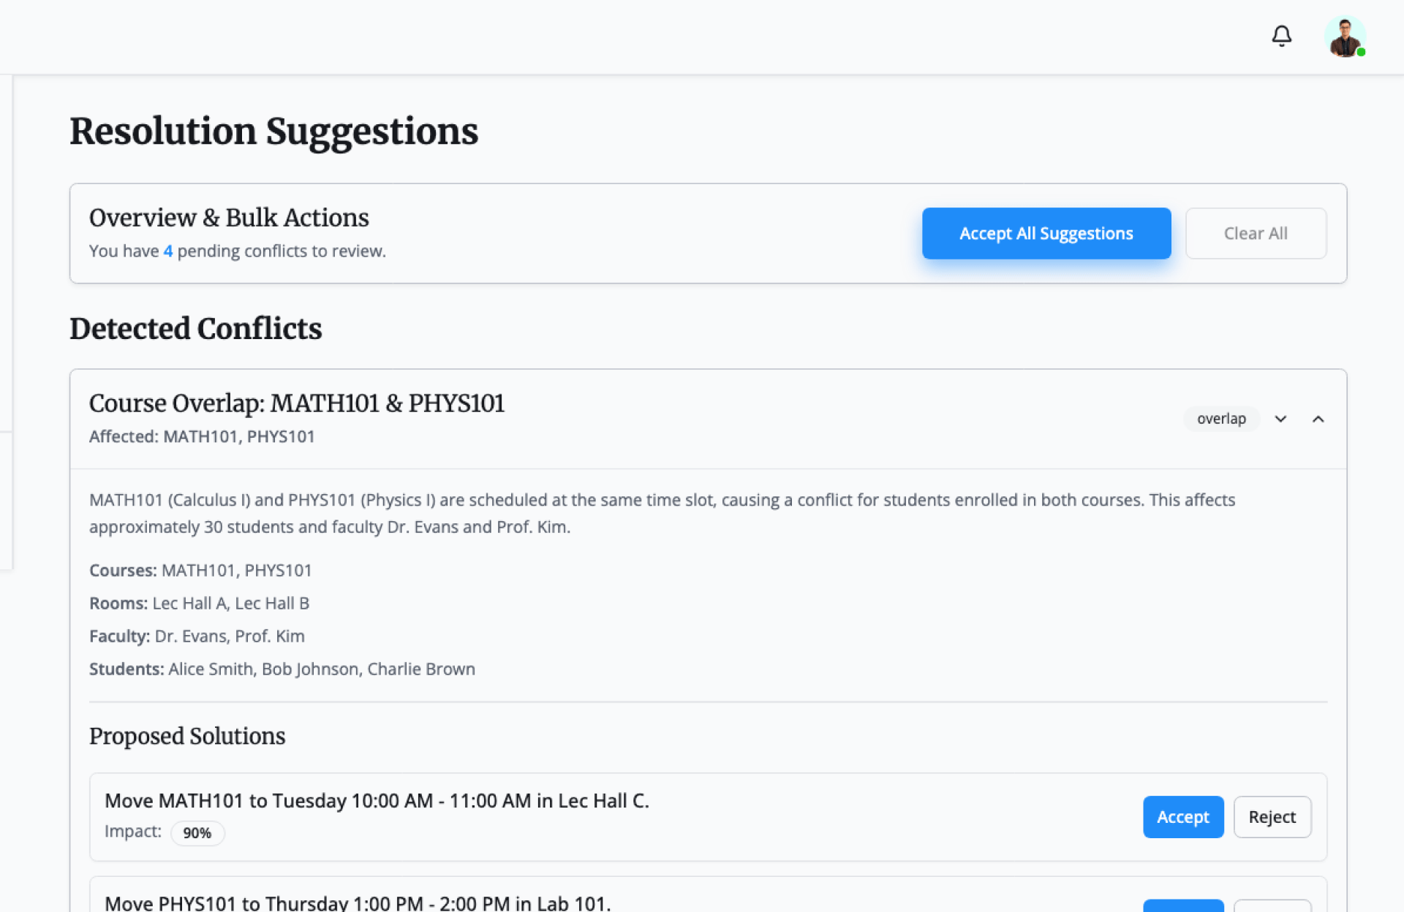Accept moving MATH101 to Tuesday
This screenshot has width=1404, height=912.
point(1182,817)
